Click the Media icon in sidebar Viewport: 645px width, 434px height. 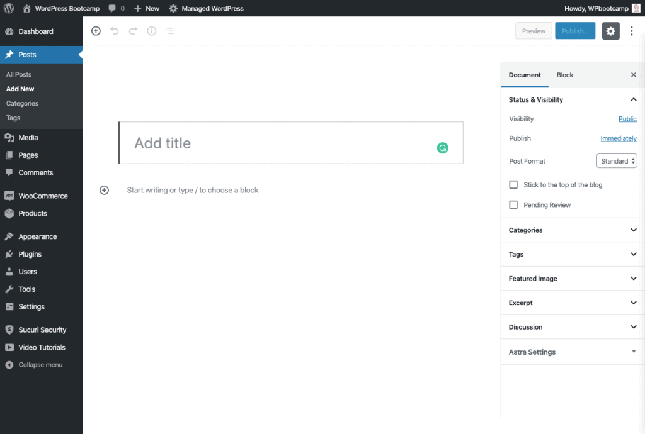pyautogui.click(x=9, y=138)
